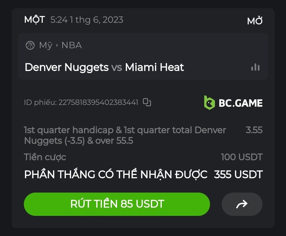Select the Denver Nuggets team name
The height and width of the screenshot is (236, 286).
66,68
